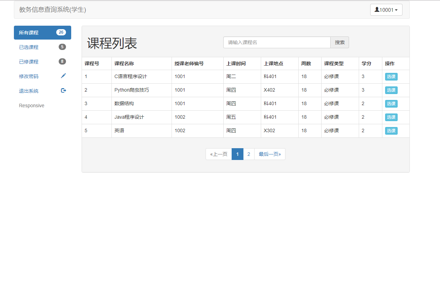Click the badge showing 26 on 所有课程
This screenshot has height=304, width=440.
(61, 32)
